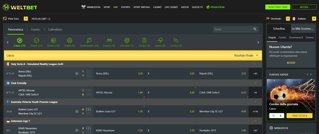Select Combo bet type tab

282,38
